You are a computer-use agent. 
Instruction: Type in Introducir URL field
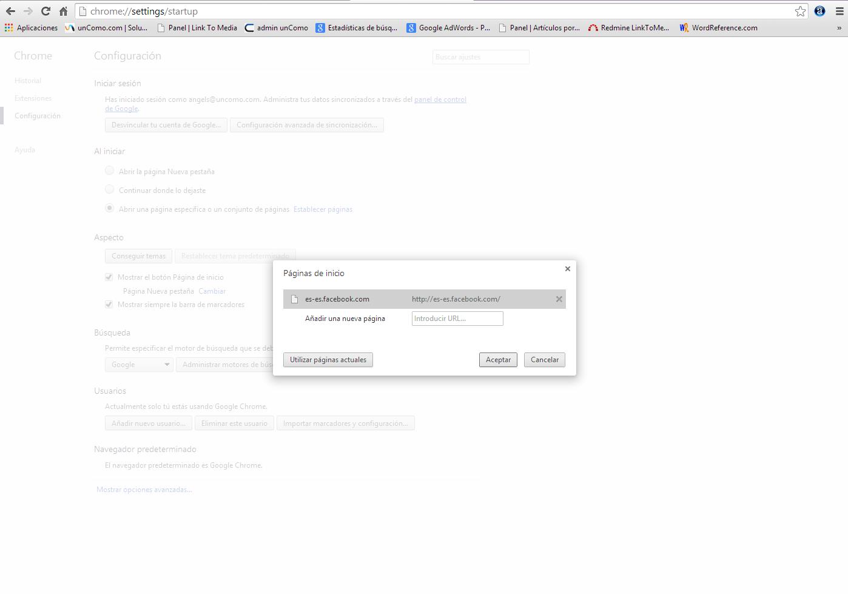coord(457,319)
